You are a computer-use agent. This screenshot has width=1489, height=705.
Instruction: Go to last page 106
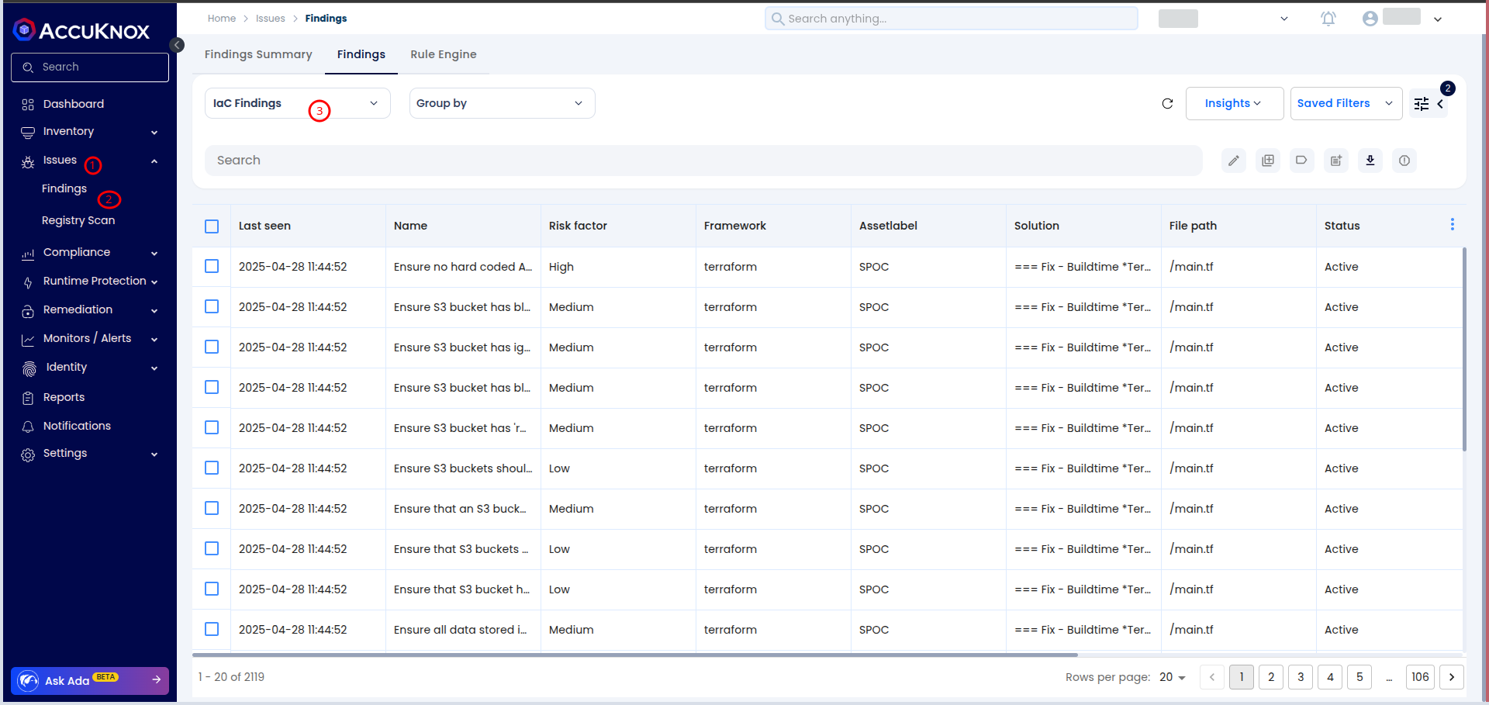tap(1420, 677)
